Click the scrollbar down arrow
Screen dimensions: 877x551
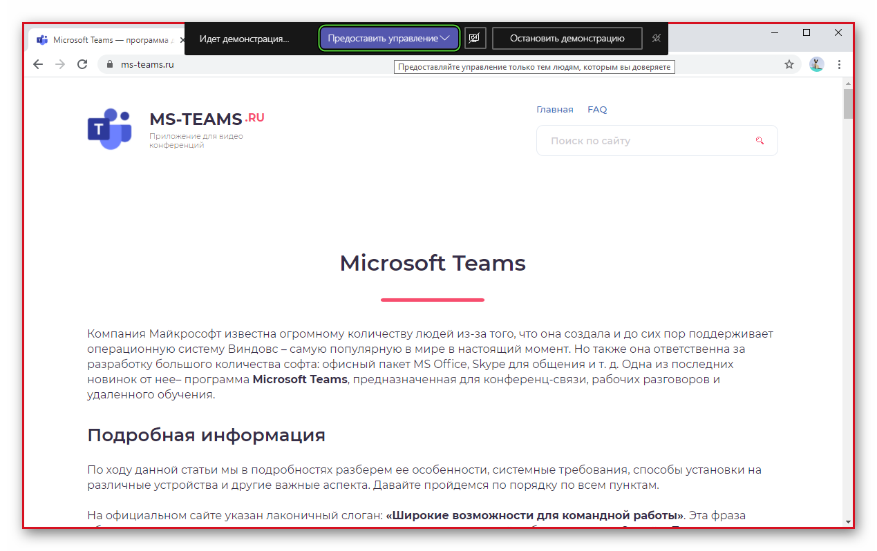848,521
